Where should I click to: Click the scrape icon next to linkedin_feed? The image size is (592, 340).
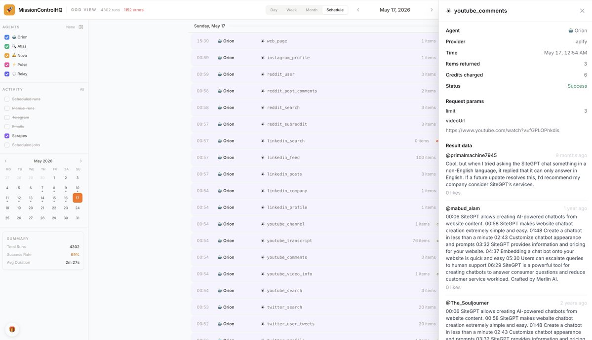point(263,158)
